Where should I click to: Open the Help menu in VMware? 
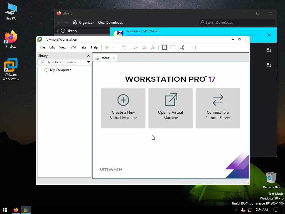pos(94,47)
